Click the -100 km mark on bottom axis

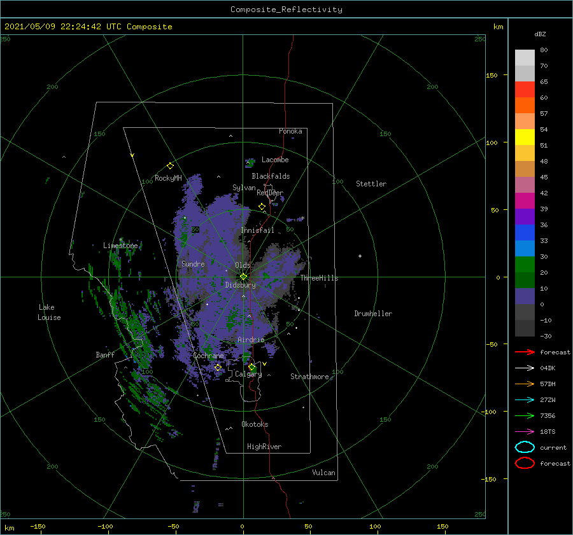pyautogui.click(x=105, y=527)
